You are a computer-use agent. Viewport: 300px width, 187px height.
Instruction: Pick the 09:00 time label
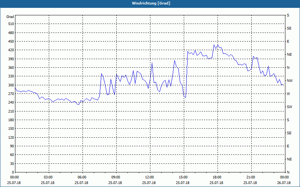115,177
